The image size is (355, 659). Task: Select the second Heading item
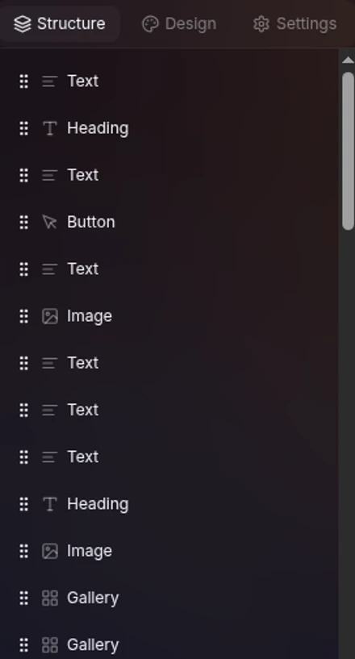tap(169, 503)
